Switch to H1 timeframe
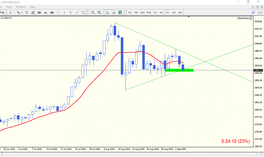Screen dimensions: 264x157 [155, 13]
